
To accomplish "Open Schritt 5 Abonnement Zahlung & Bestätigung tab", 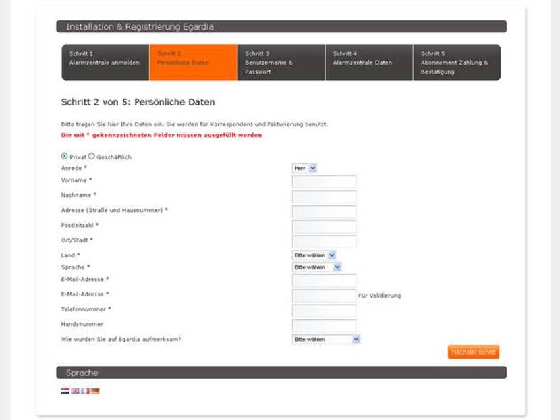I will click(457, 63).
